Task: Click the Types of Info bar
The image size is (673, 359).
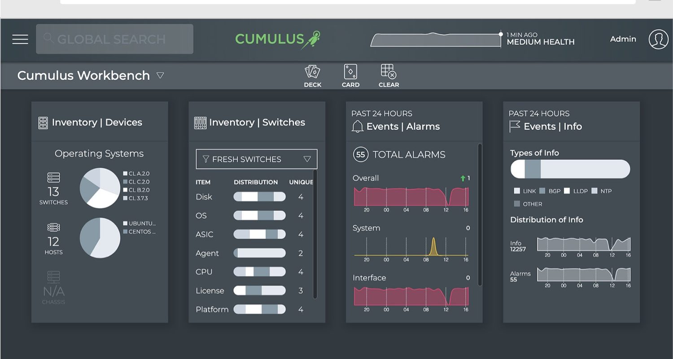Action: [570, 169]
